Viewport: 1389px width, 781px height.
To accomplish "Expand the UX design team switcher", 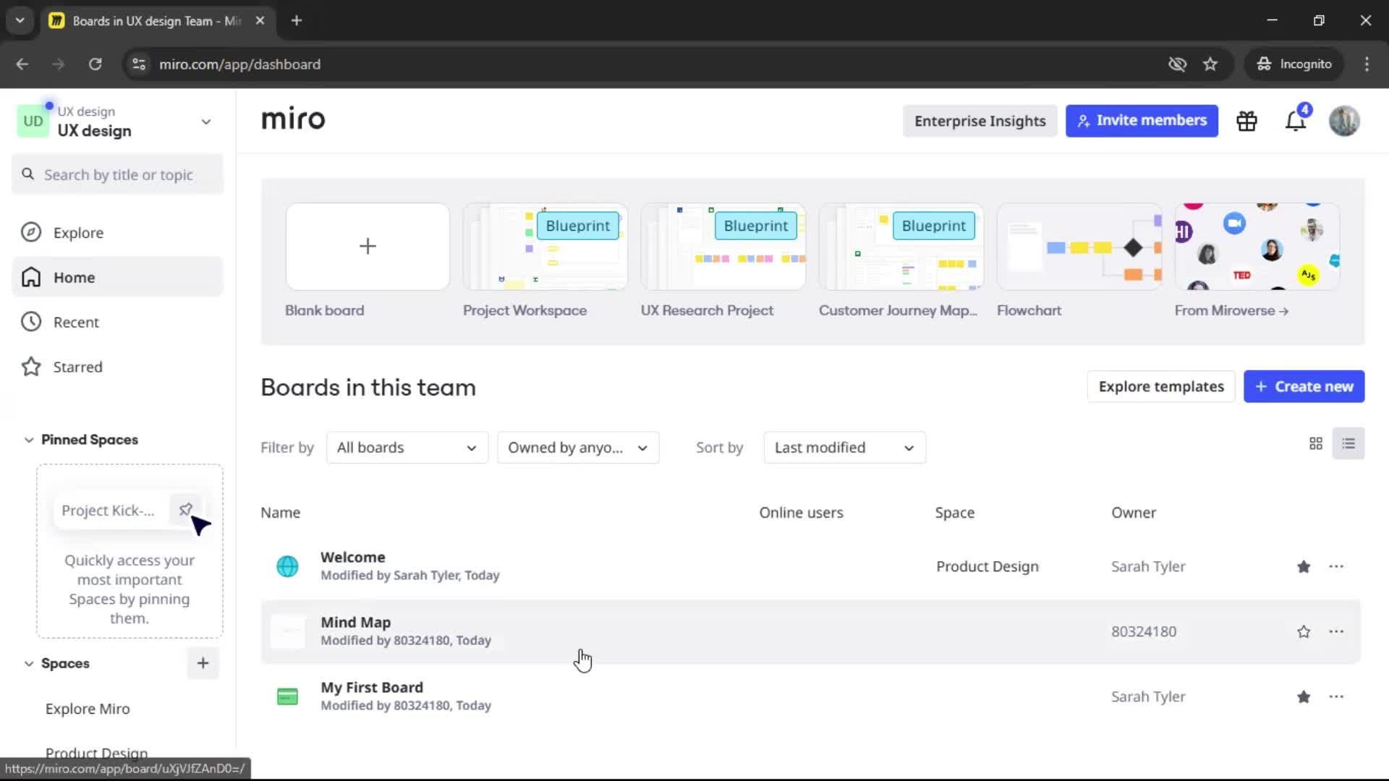I will (206, 121).
